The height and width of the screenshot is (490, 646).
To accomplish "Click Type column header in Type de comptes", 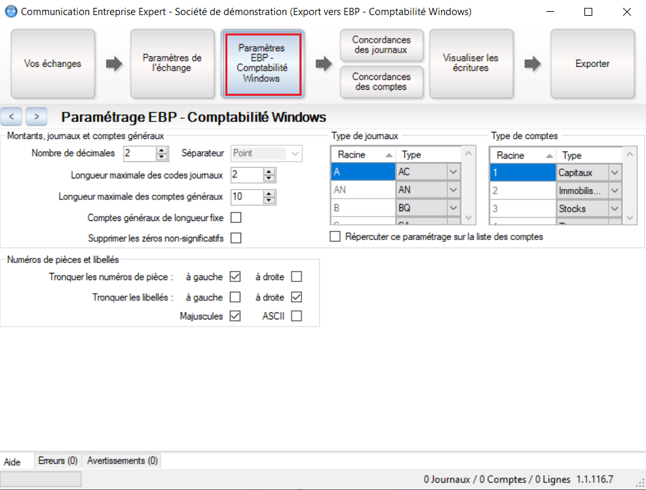I will click(589, 155).
